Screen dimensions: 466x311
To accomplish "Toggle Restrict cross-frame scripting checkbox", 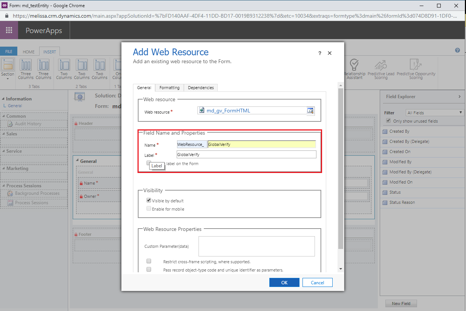I will tap(149, 261).
